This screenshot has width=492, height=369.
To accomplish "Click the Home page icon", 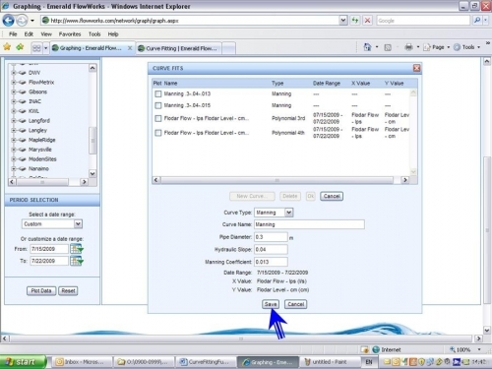I will 367,47.
